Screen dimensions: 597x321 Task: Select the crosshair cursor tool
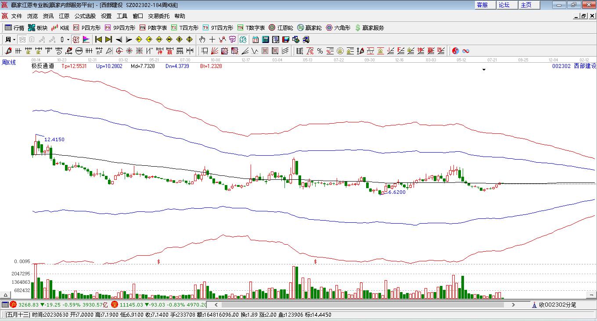(x=212, y=39)
